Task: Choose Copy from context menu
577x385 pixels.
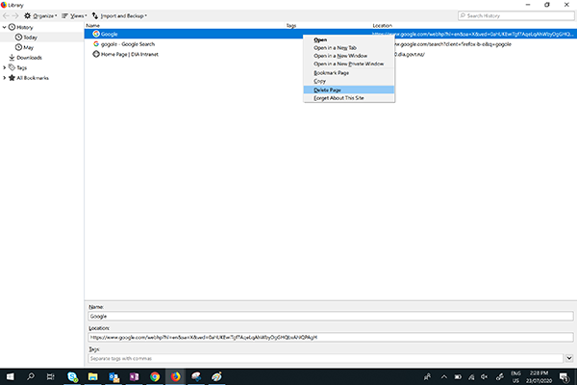Action: 349,81
